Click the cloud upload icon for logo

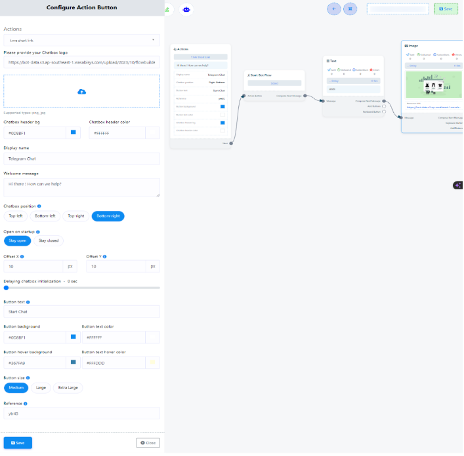(x=81, y=92)
